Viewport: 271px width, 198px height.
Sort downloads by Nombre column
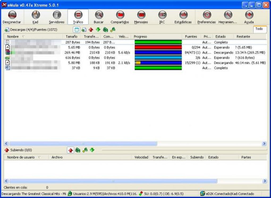(x=33, y=37)
